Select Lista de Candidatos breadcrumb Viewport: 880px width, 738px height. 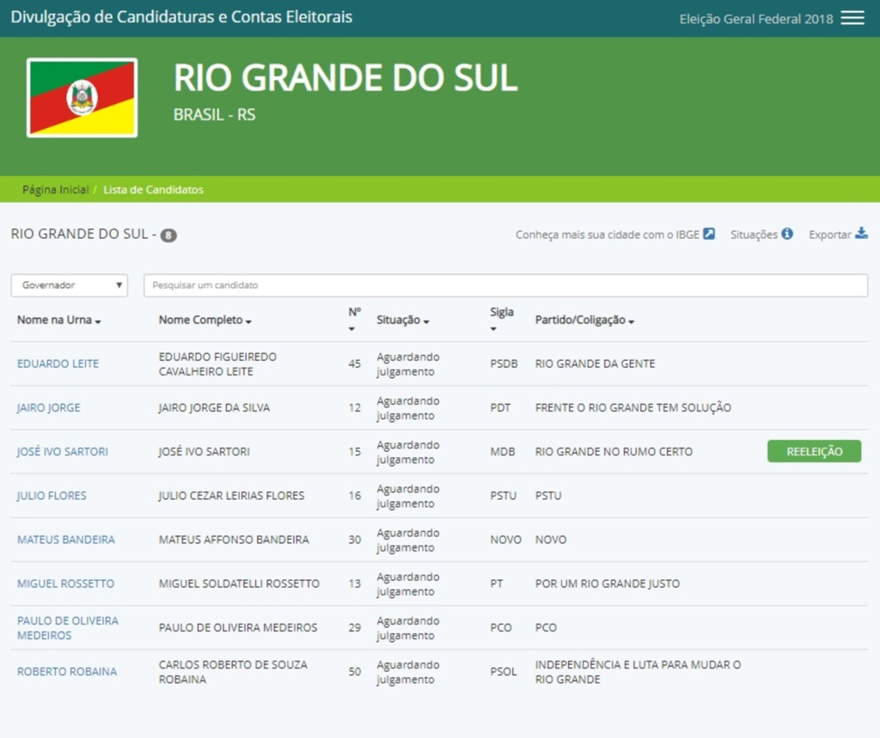tap(153, 190)
